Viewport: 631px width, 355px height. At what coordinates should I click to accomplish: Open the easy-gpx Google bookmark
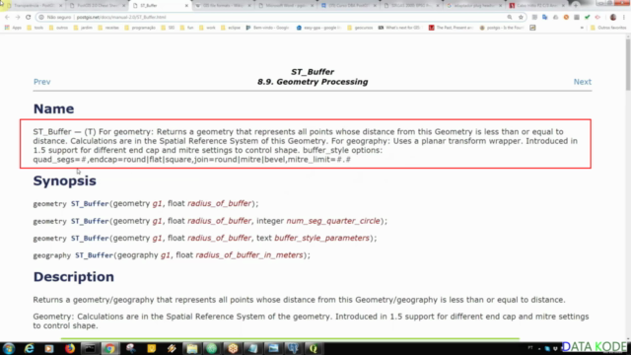(317, 28)
